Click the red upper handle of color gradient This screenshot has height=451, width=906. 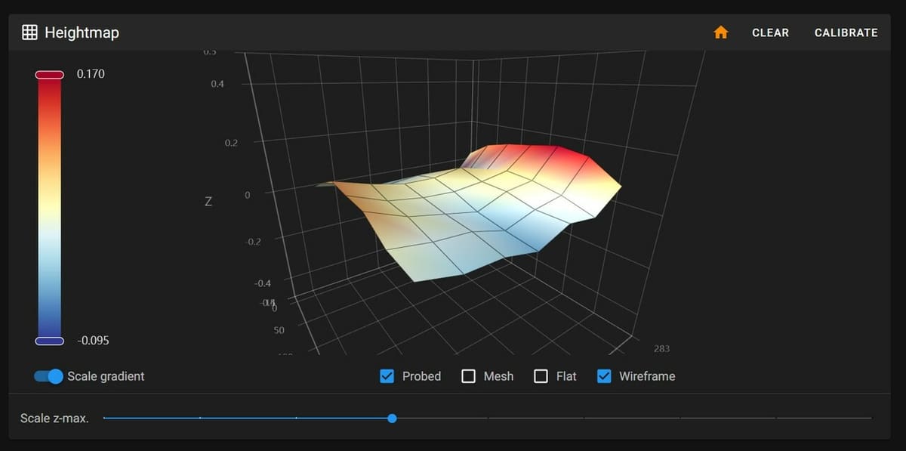pos(49,74)
